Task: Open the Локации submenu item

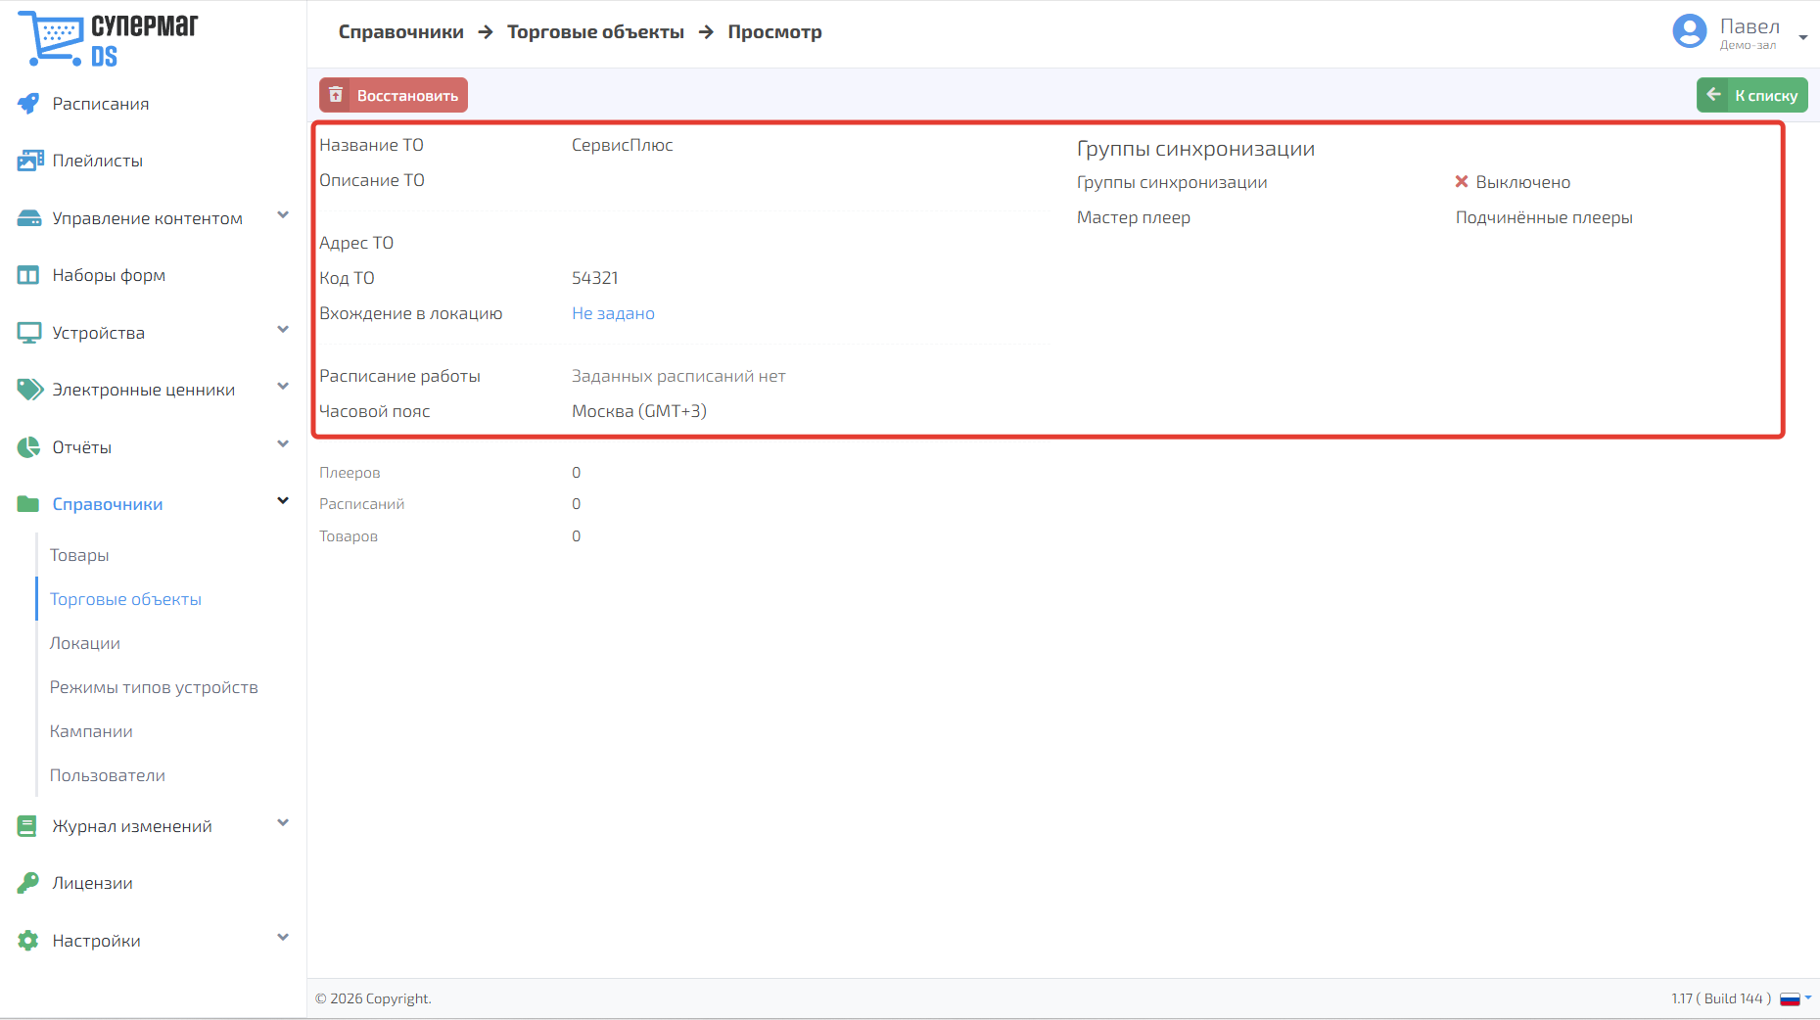Action: [x=85, y=643]
